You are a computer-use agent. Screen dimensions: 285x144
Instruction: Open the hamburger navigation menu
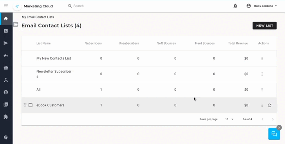(6, 6)
